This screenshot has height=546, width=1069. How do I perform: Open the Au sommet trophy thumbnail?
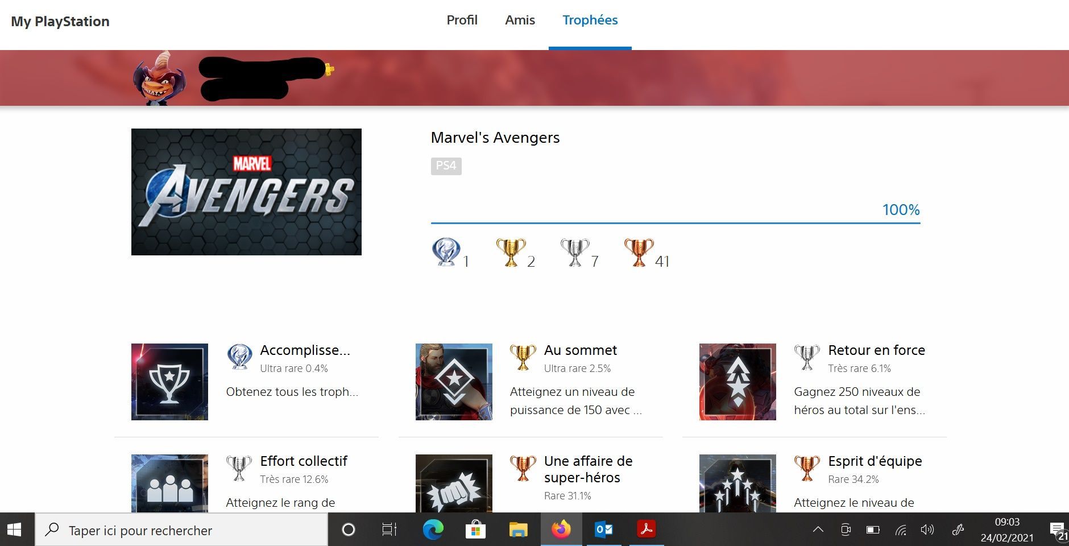click(x=454, y=382)
